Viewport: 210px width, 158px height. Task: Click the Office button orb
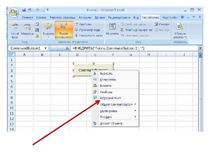click(x=14, y=13)
